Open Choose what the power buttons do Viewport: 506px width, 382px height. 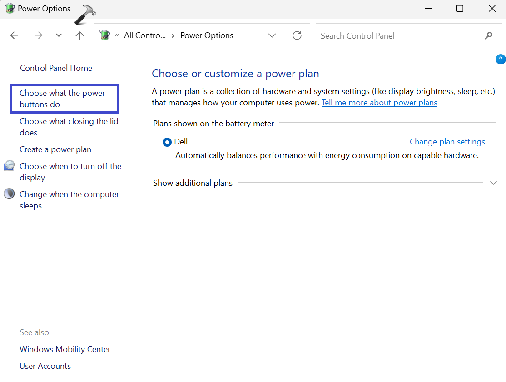click(x=62, y=99)
